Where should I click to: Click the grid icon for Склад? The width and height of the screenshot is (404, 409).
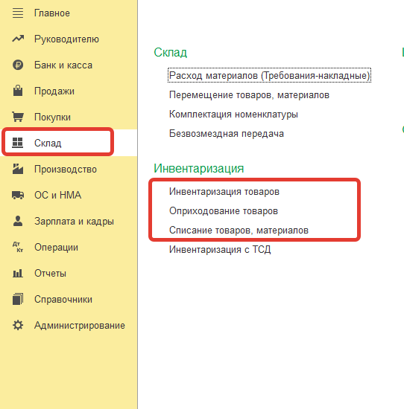click(x=18, y=143)
